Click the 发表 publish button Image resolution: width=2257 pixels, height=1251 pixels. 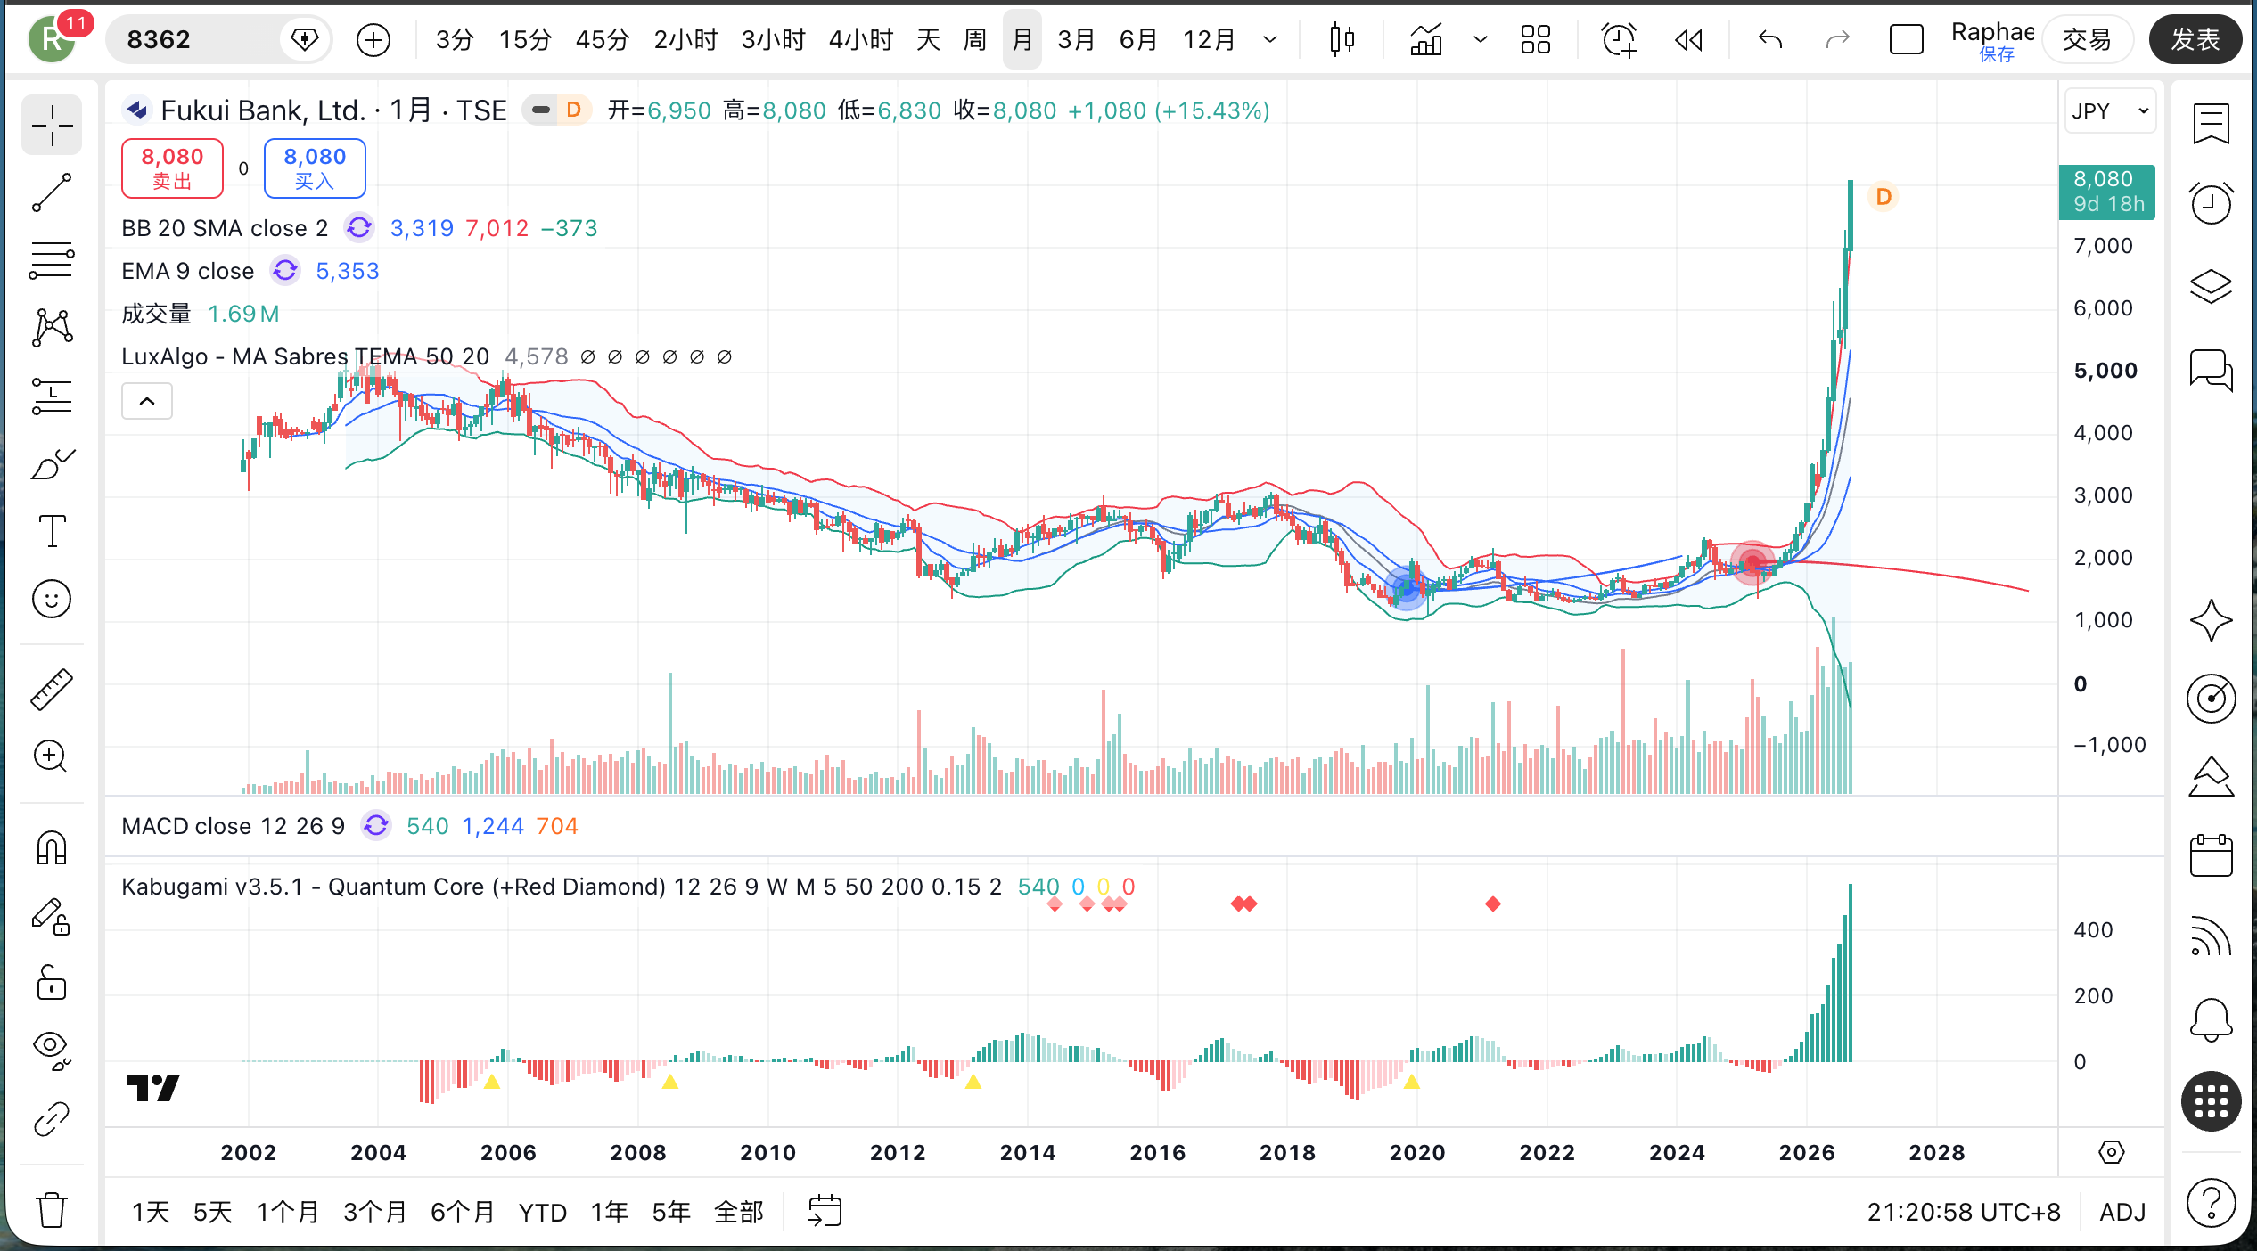coord(2195,39)
